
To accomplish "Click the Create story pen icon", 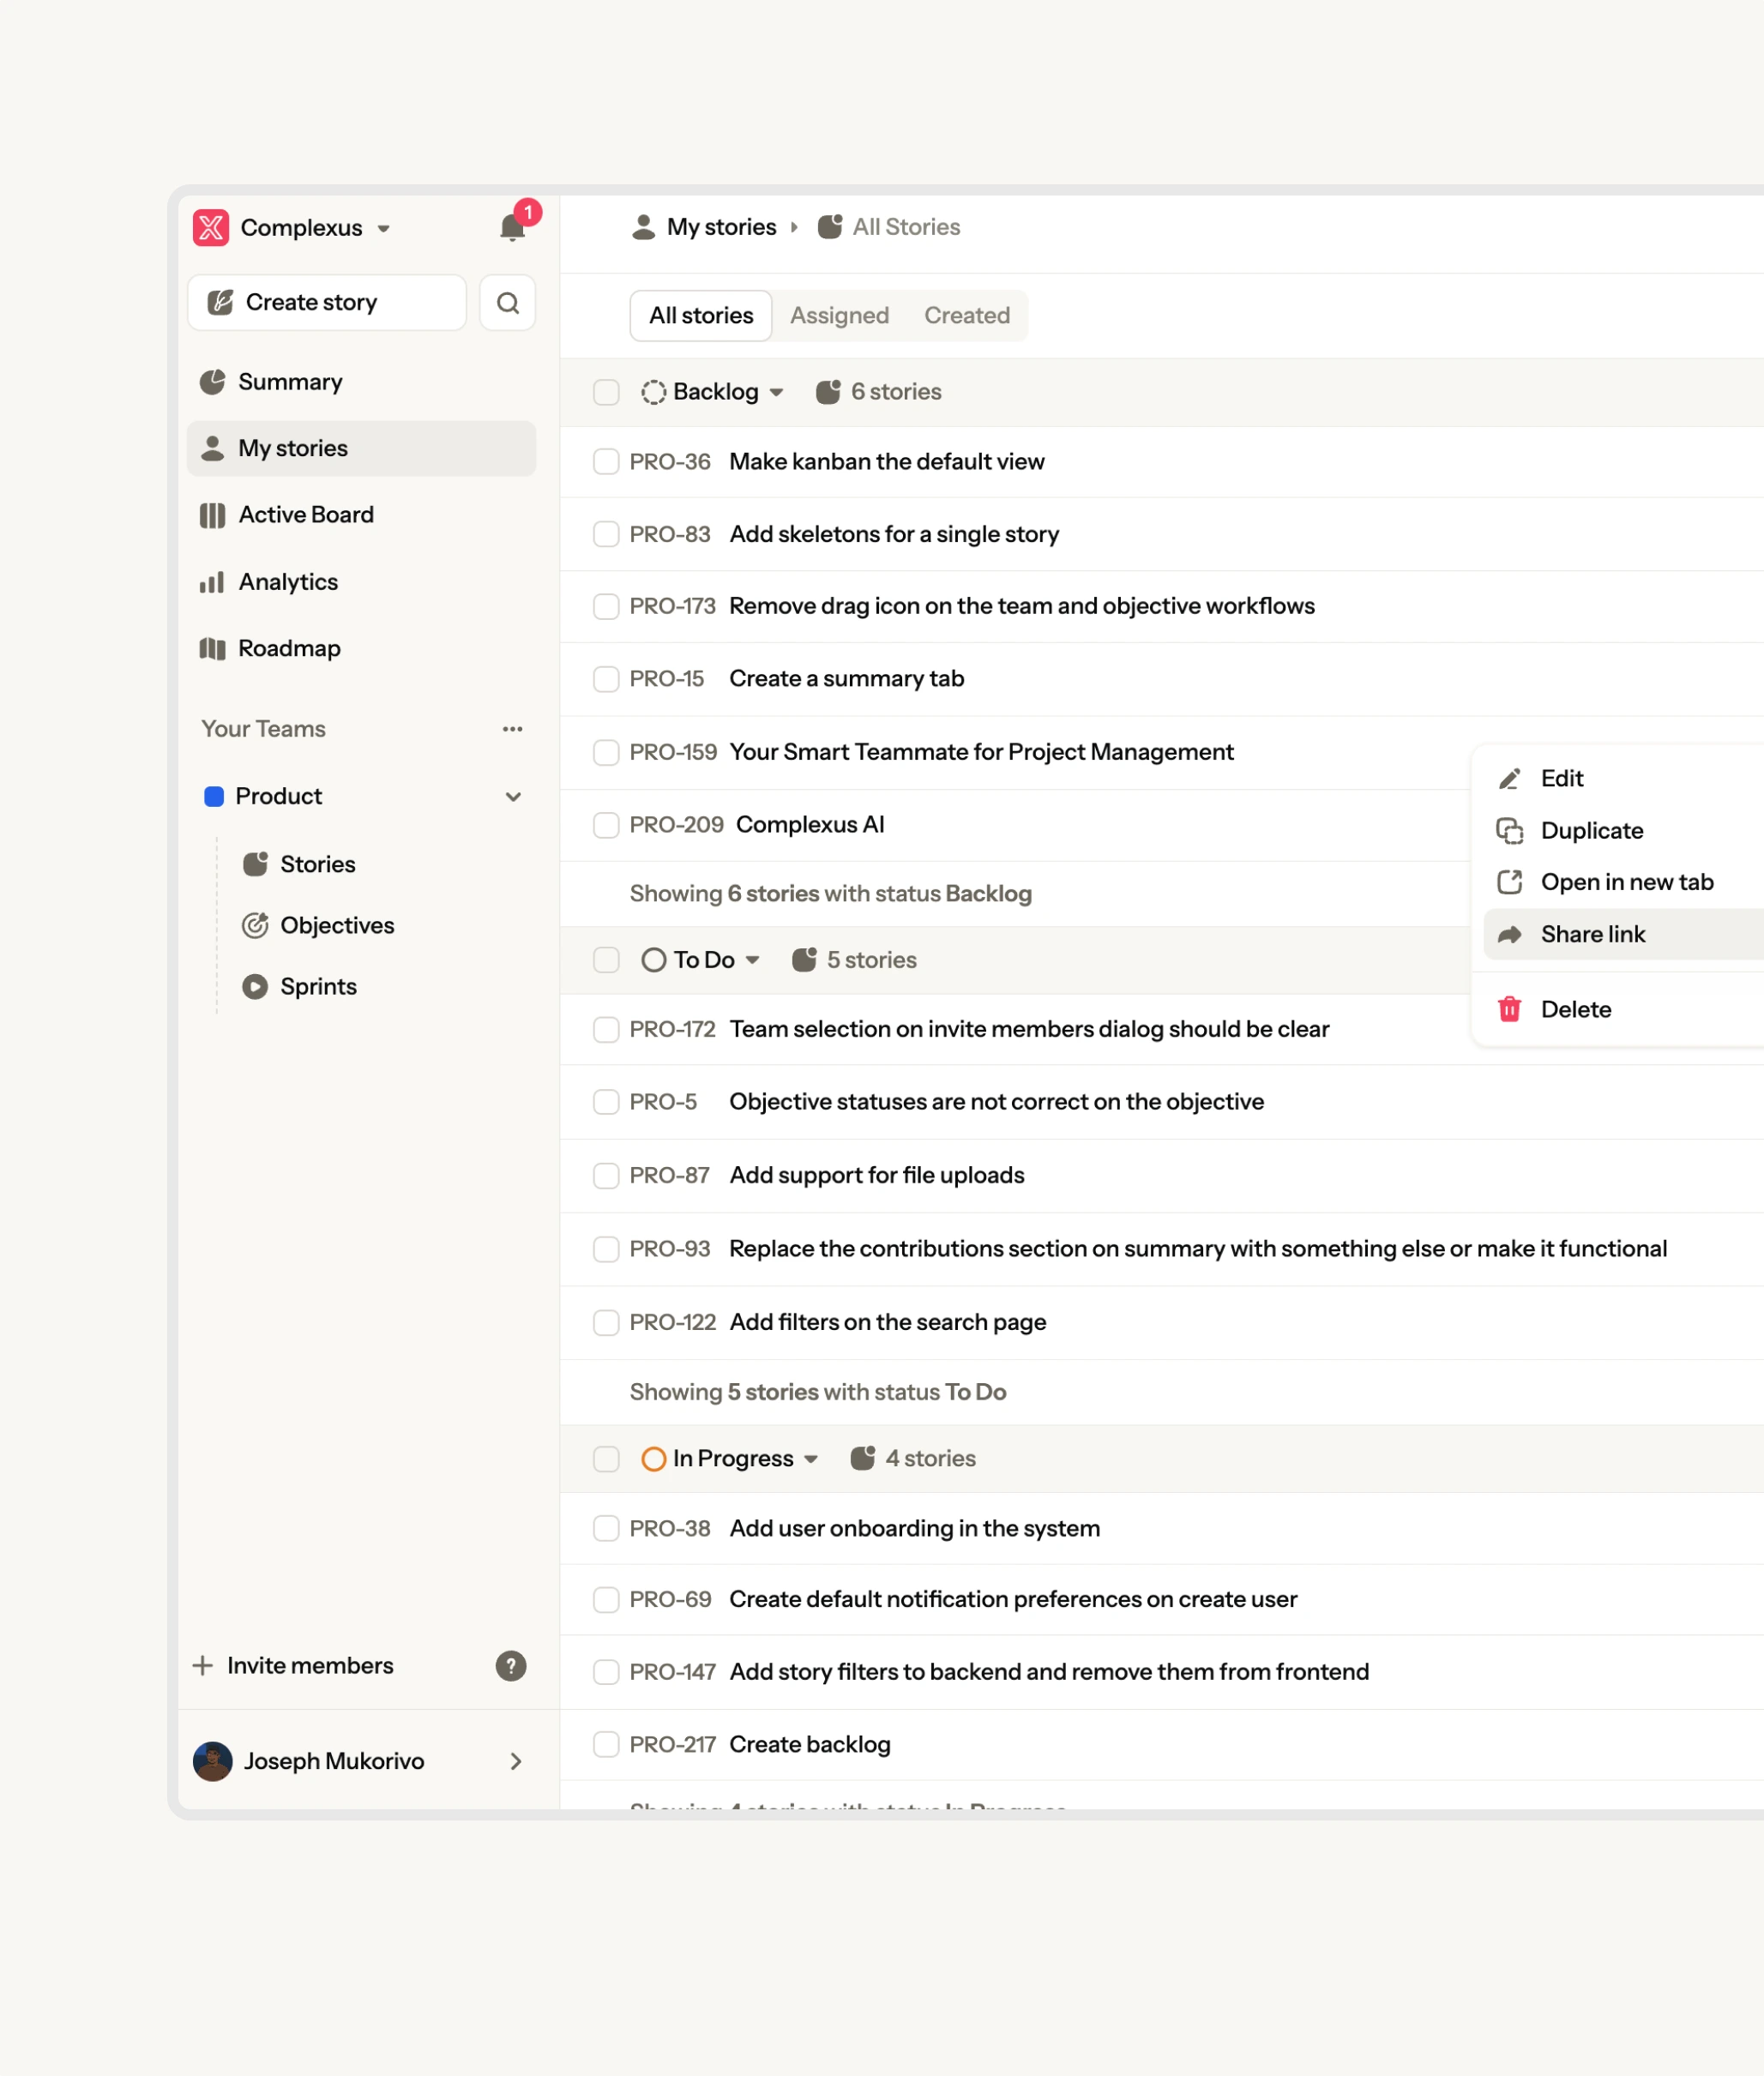I will (x=220, y=302).
